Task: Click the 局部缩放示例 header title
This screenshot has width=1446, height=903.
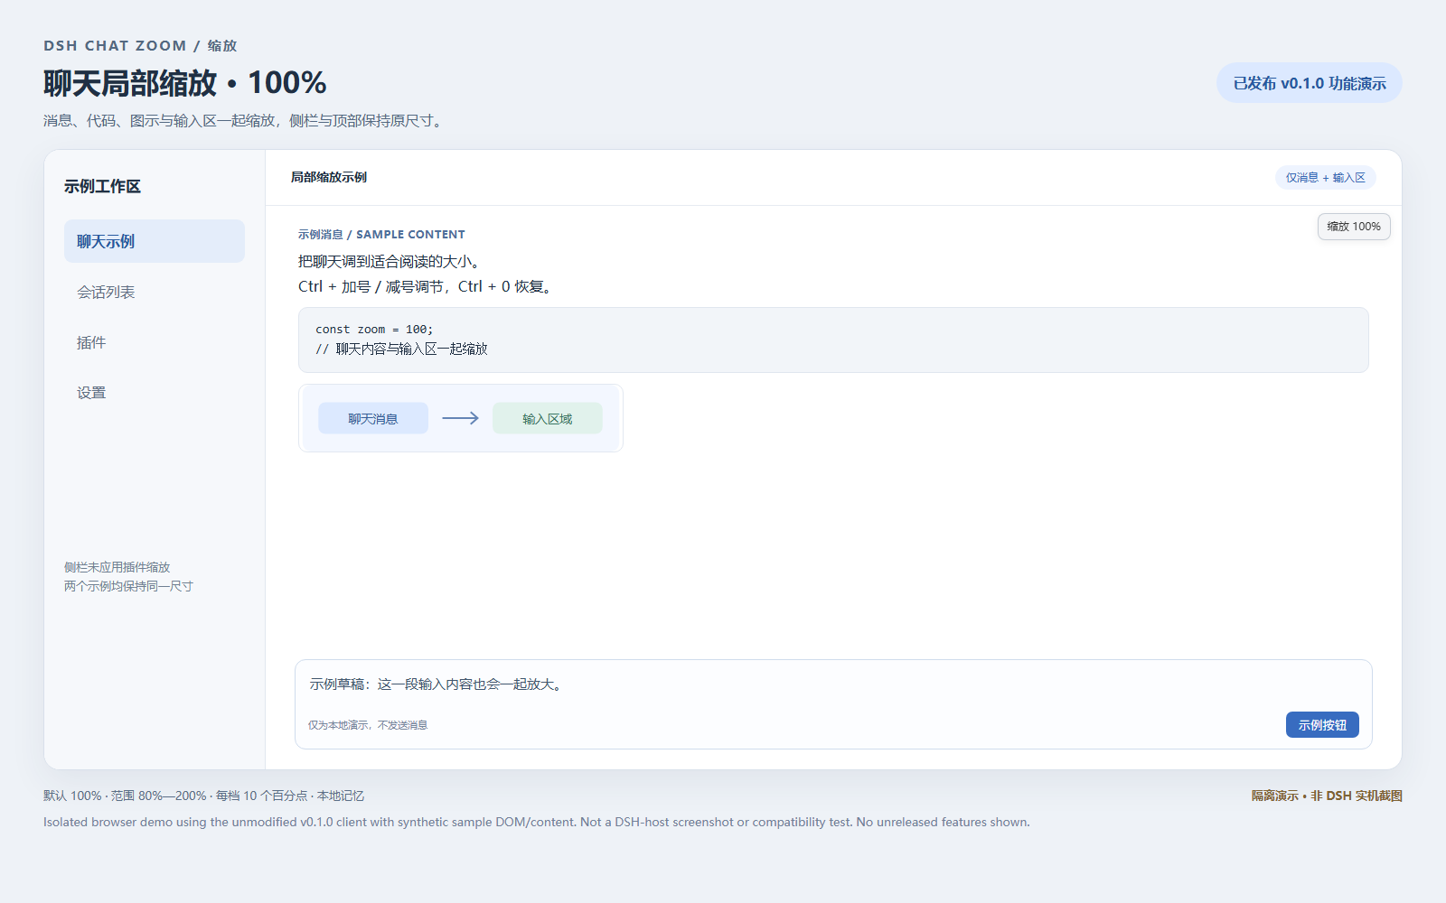Action: pos(329,177)
